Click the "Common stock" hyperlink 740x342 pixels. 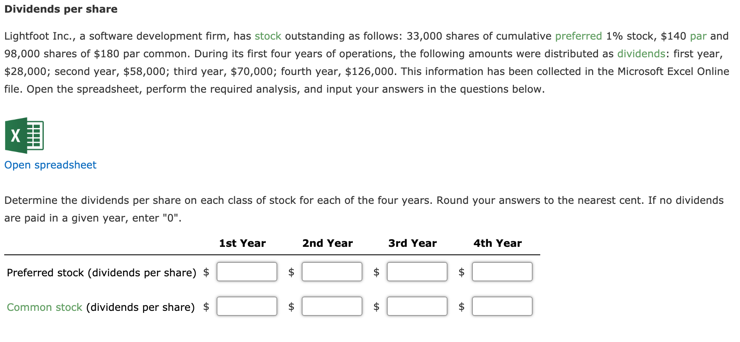point(43,307)
